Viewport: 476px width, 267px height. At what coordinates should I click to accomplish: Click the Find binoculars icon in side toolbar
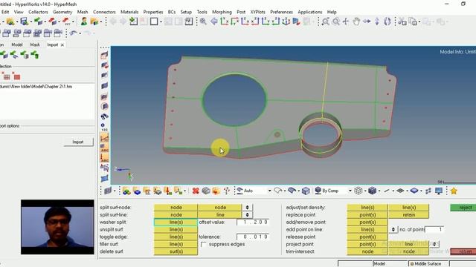[x=104, y=116]
